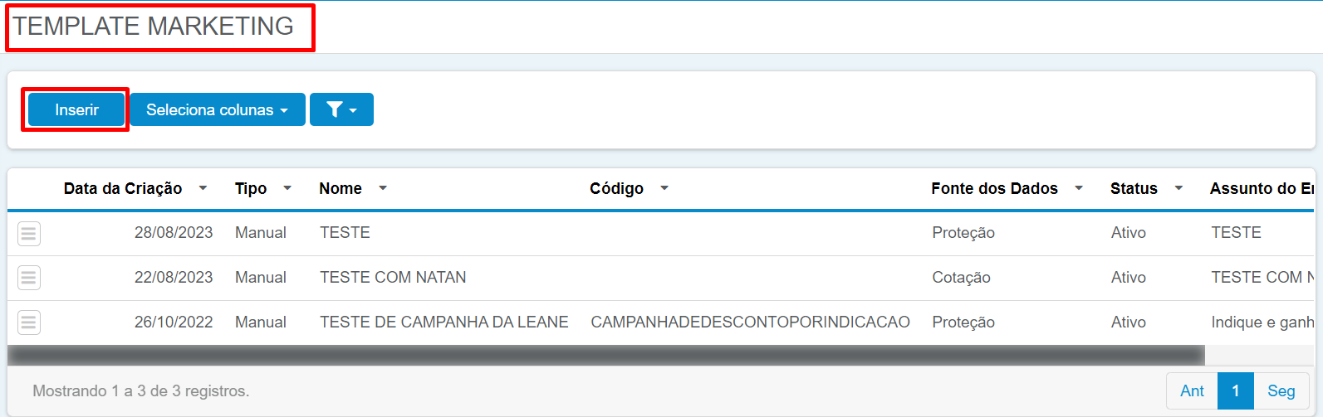This screenshot has width=1323, height=417.
Task: Open Nome column header dropdown arrow
Action: [x=383, y=188]
